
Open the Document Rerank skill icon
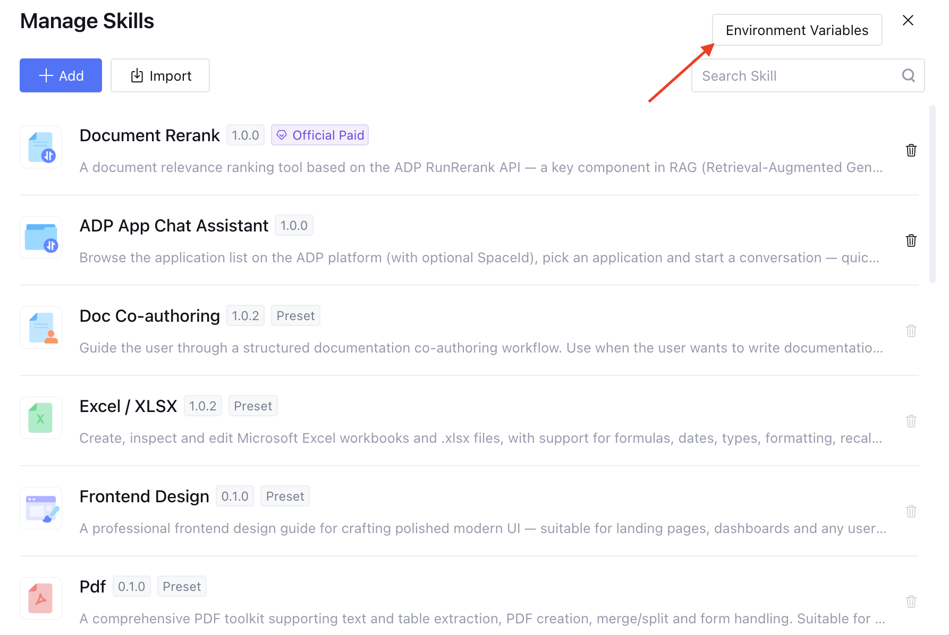pyautogui.click(x=41, y=147)
